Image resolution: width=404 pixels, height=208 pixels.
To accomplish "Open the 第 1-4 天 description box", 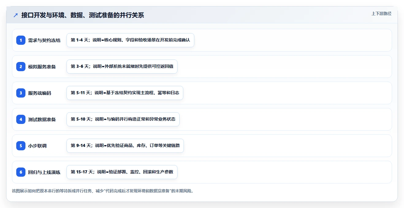I will point(130,40).
